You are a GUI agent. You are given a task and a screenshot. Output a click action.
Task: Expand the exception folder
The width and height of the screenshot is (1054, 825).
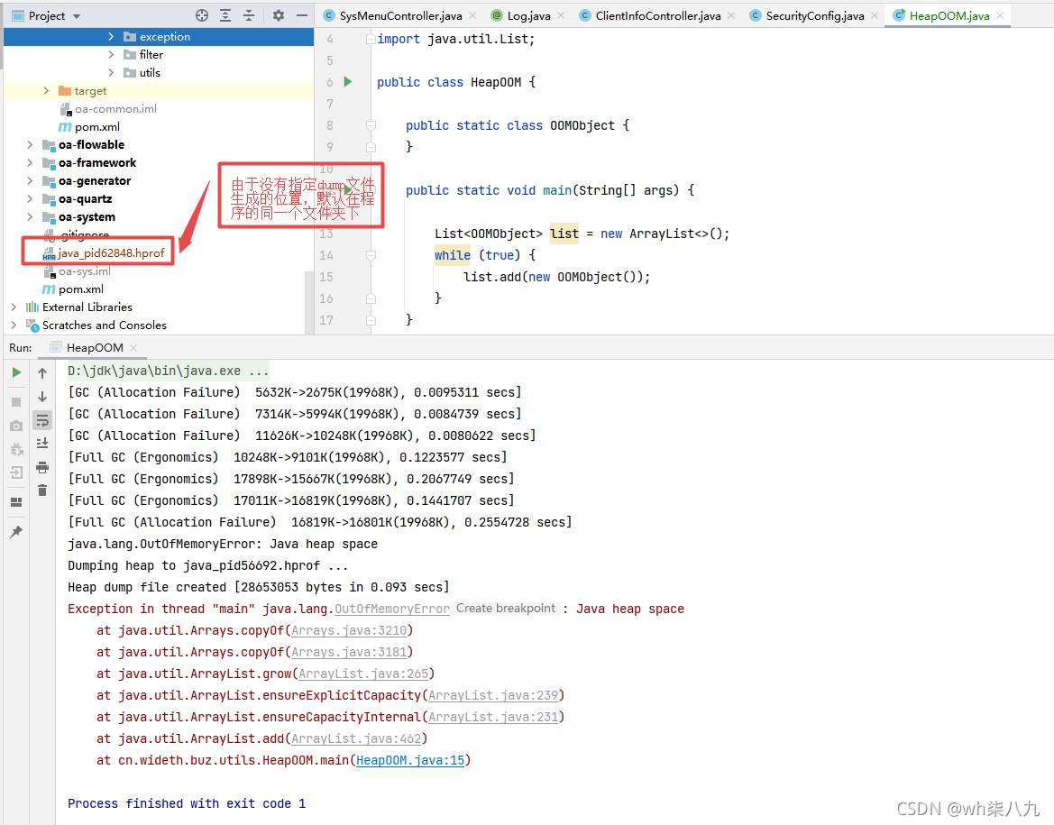pos(111,36)
